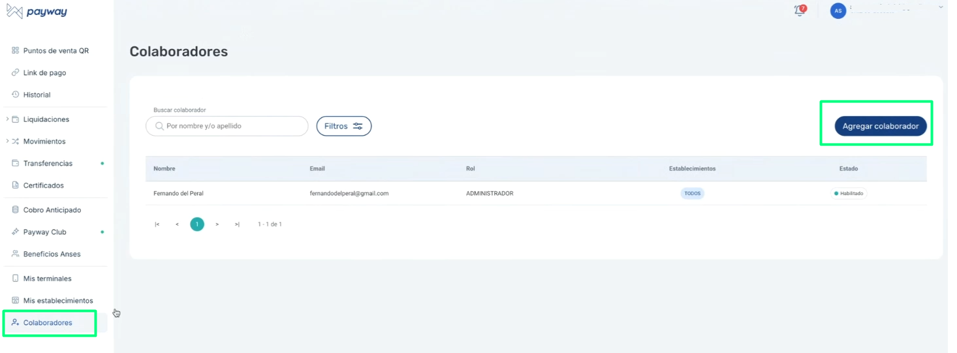Click the notification bell icon
Screen dimensions: 957x353
point(799,10)
